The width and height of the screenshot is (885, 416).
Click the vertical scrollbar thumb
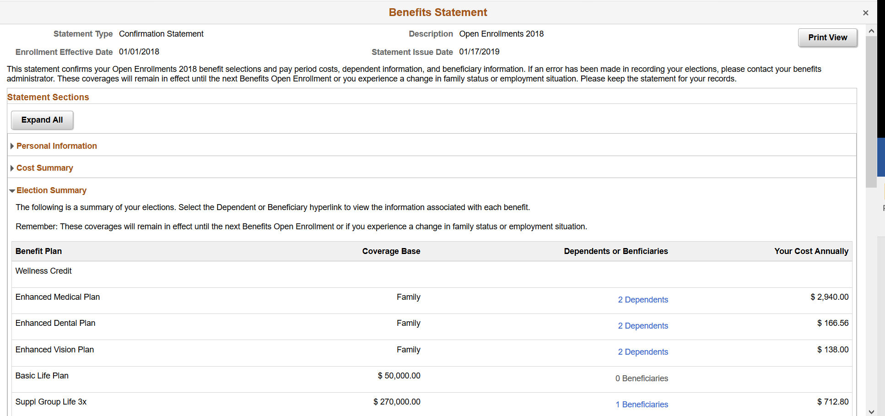coord(871,110)
